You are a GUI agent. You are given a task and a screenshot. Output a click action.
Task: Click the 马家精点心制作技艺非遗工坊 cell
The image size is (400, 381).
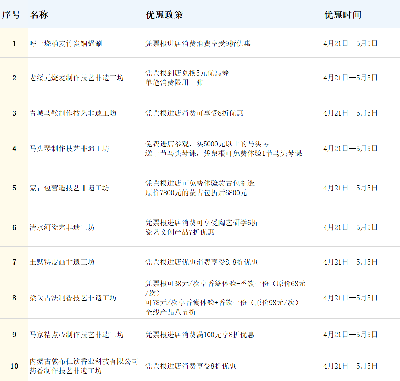pos(77,335)
